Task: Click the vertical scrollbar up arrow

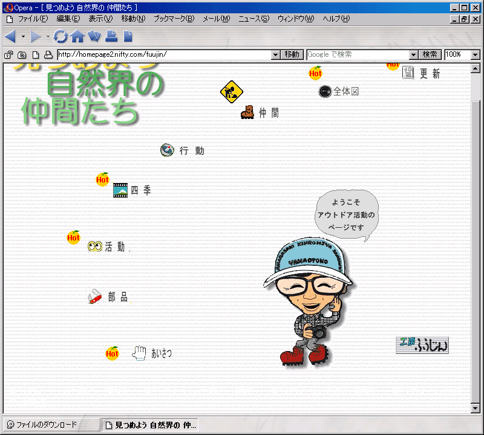Action: point(476,68)
